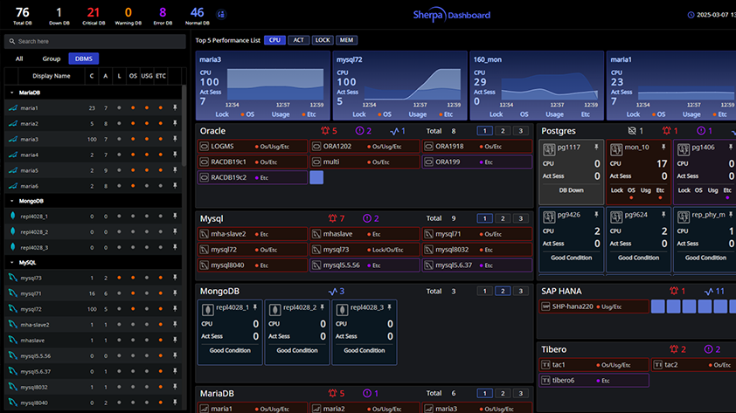Click the Oracle critical alarm bell icon
Viewport: 736px width, 413px height.
(x=325, y=131)
